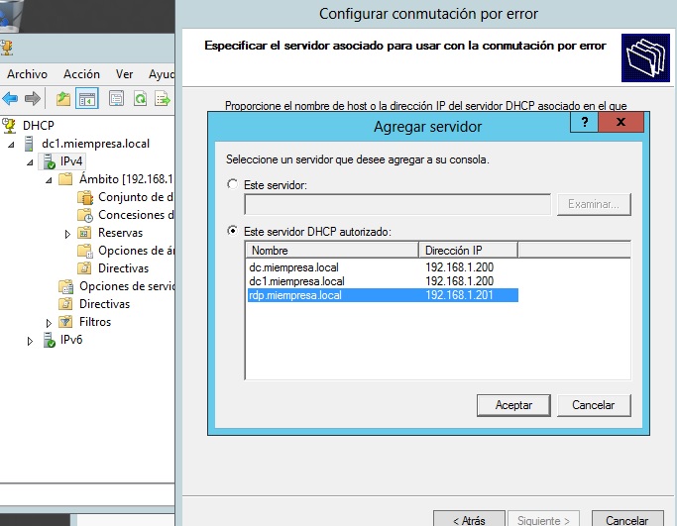Open the Acción menu

81,74
